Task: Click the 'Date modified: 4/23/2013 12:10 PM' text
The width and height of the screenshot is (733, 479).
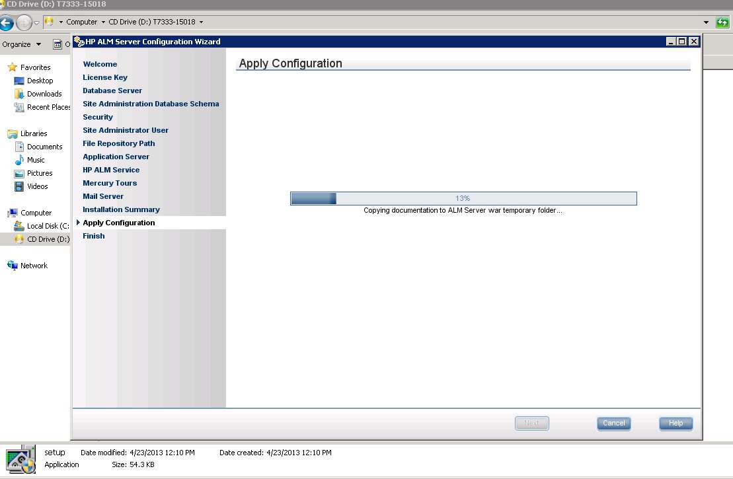Action: [137, 453]
